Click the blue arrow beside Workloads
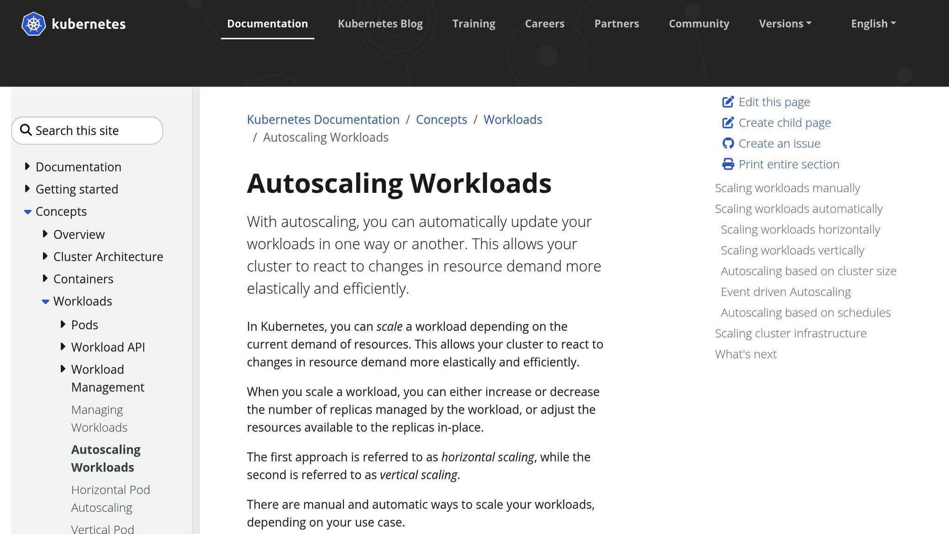Image resolution: width=949 pixels, height=534 pixels. pyautogui.click(x=45, y=301)
